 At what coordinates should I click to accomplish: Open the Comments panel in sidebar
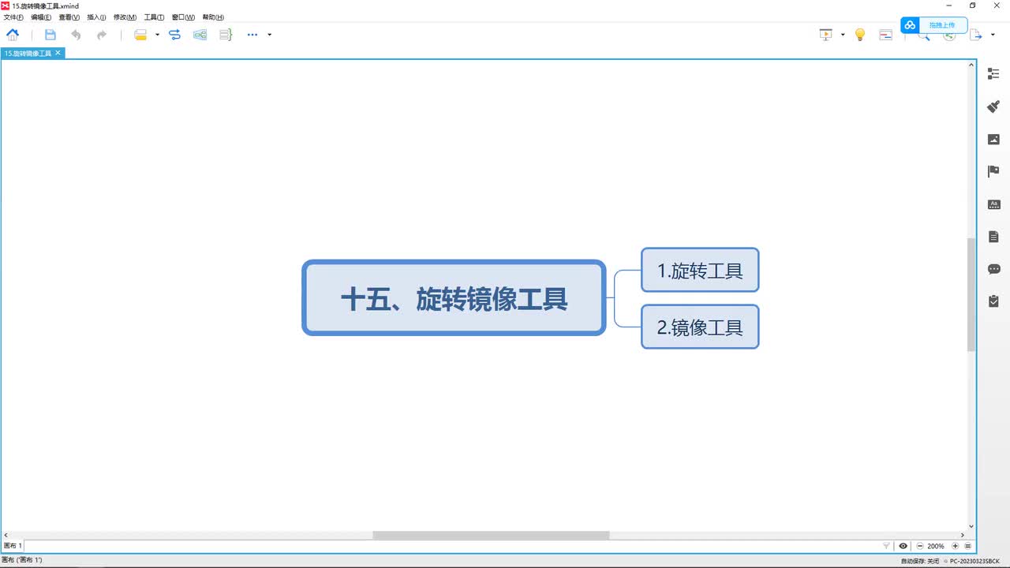993,269
